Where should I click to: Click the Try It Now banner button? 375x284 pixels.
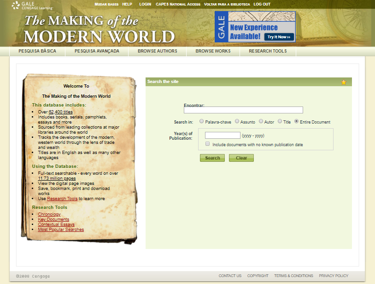pyautogui.click(x=279, y=37)
